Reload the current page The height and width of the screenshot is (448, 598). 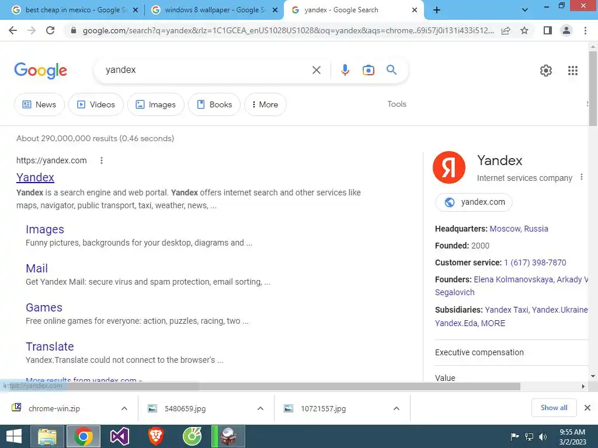50,30
